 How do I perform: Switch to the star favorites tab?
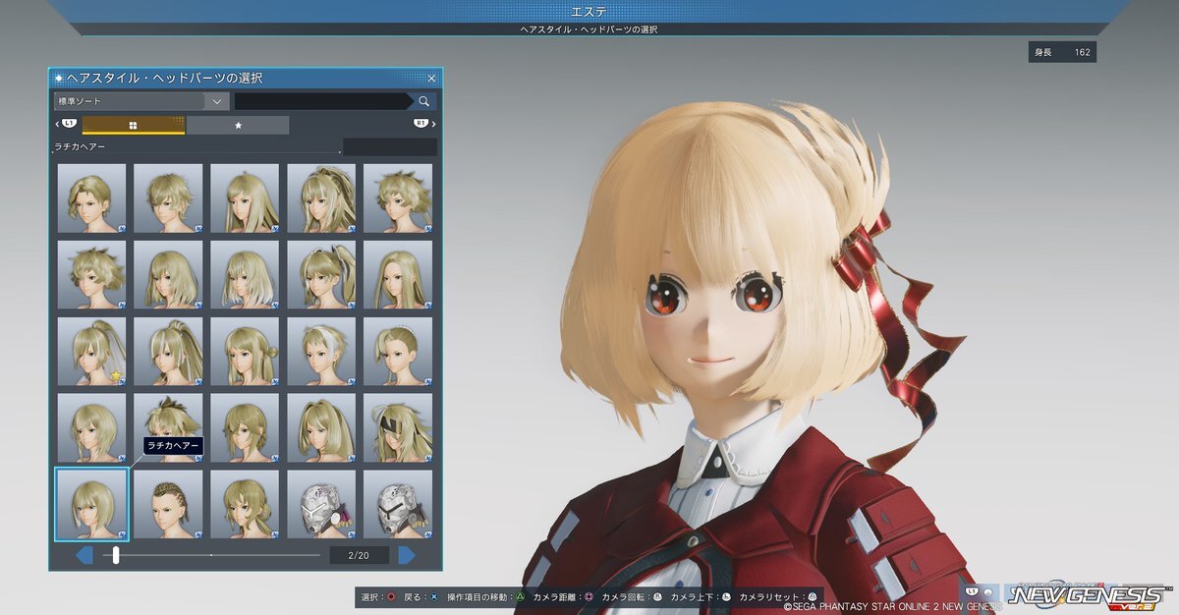tap(238, 125)
